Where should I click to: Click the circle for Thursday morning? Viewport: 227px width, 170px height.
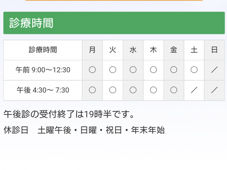(x=154, y=70)
